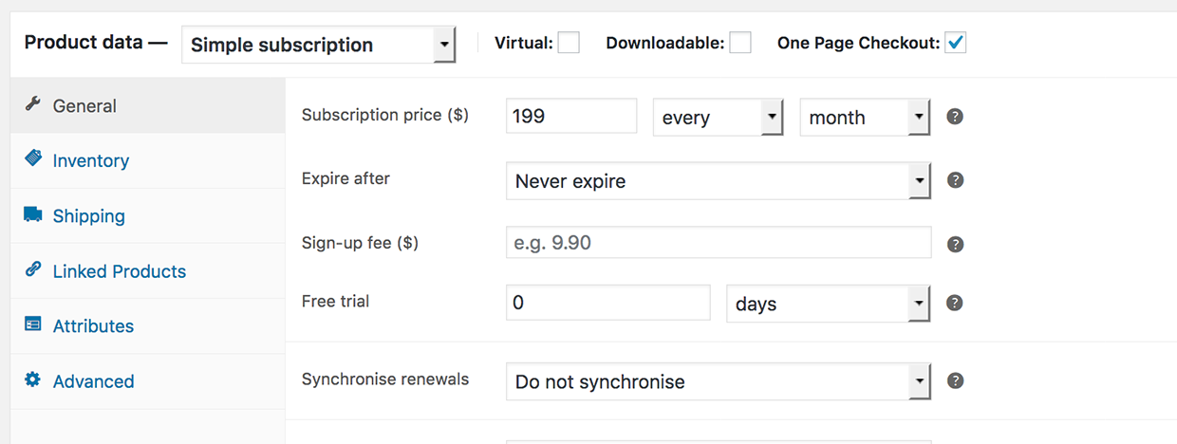This screenshot has height=444, width=1177.
Task: Click help icon beside Subscription price
Action: pyautogui.click(x=956, y=117)
